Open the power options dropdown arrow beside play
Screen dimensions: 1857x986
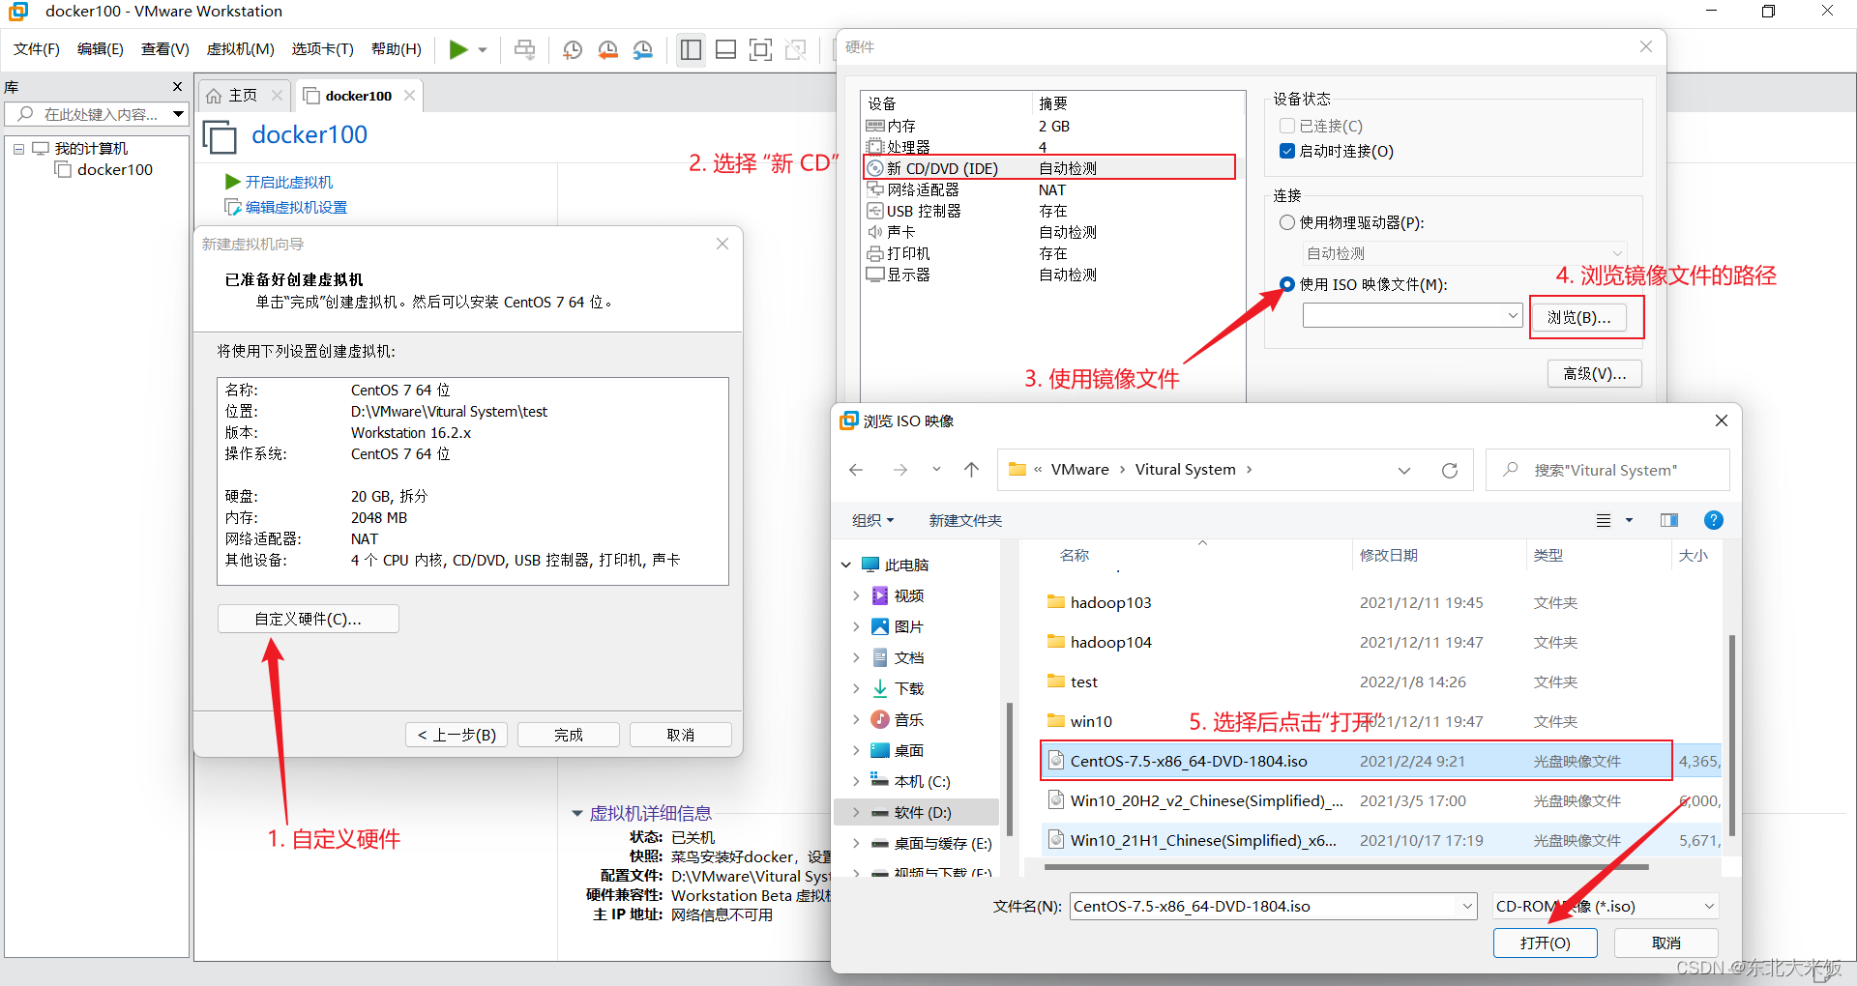click(x=482, y=50)
